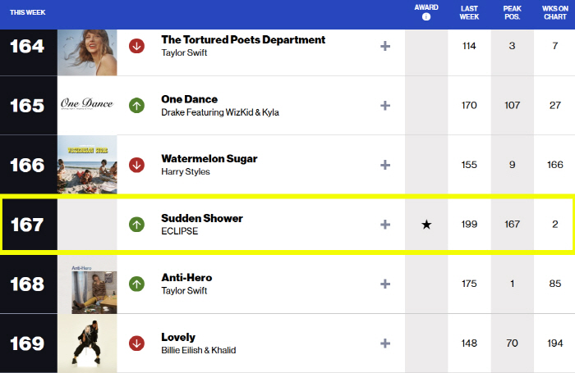
Task: Click the THIS WEEK column header
Action: point(28,12)
